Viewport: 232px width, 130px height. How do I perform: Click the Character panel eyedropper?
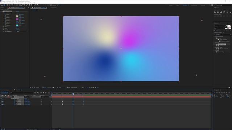click(x=226, y=26)
